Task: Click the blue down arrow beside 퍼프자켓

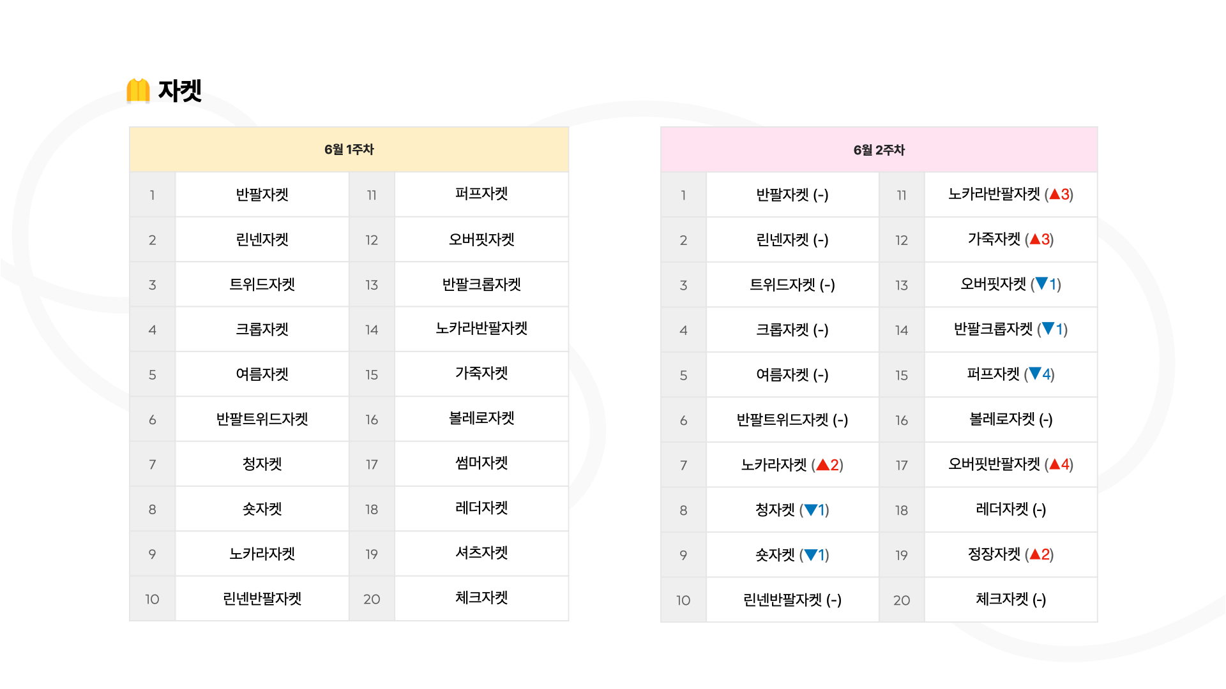Action: click(x=1035, y=373)
